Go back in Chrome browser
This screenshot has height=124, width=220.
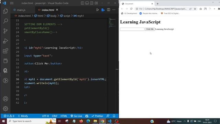tap(122, 9)
